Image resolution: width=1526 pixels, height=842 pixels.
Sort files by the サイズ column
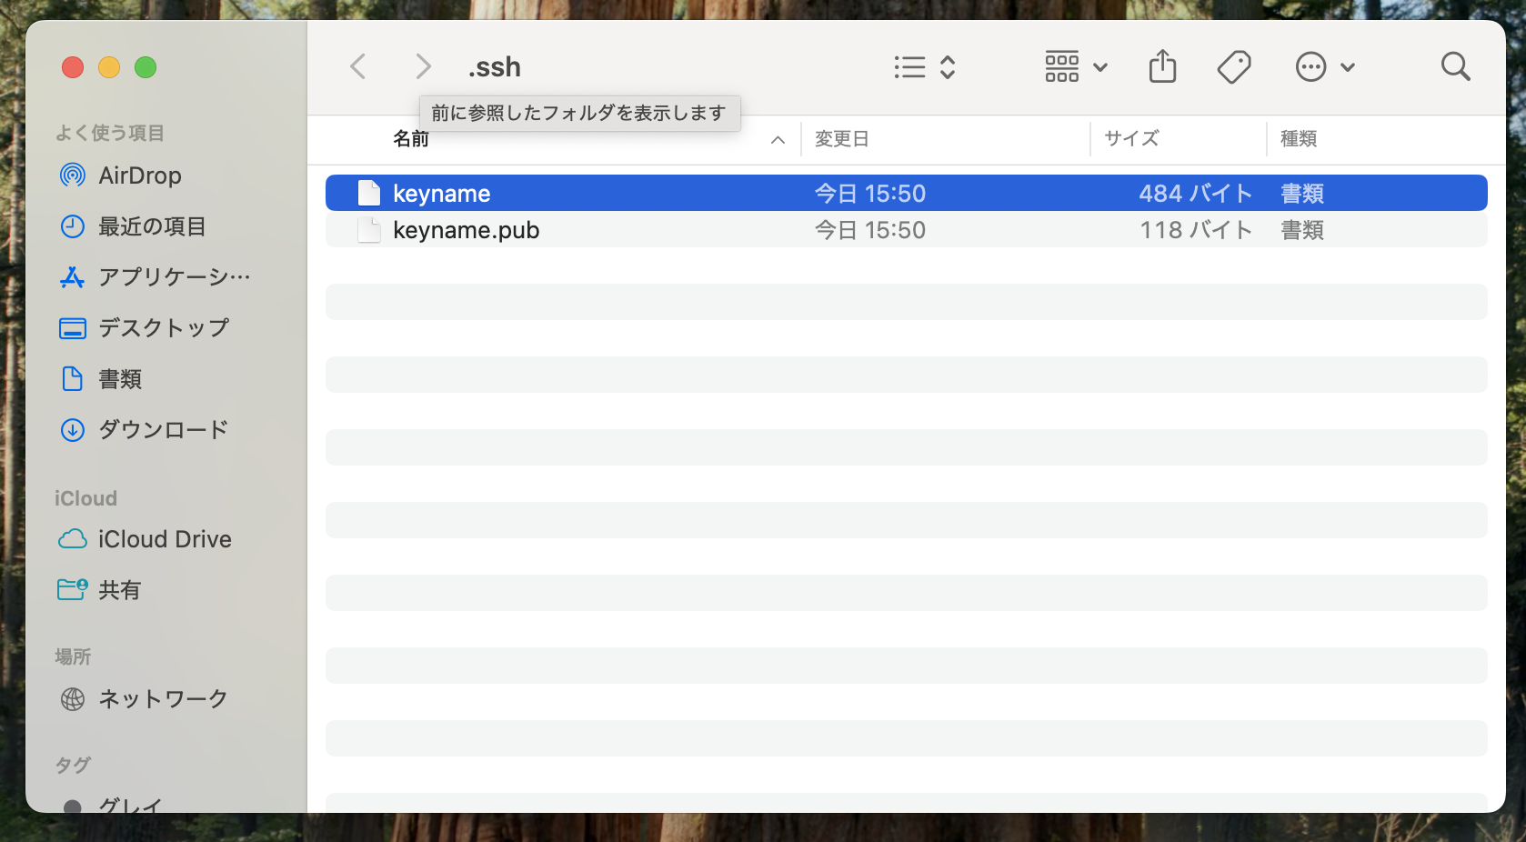tap(1131, 139)
